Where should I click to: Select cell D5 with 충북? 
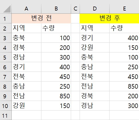click(x=95, y=57)
